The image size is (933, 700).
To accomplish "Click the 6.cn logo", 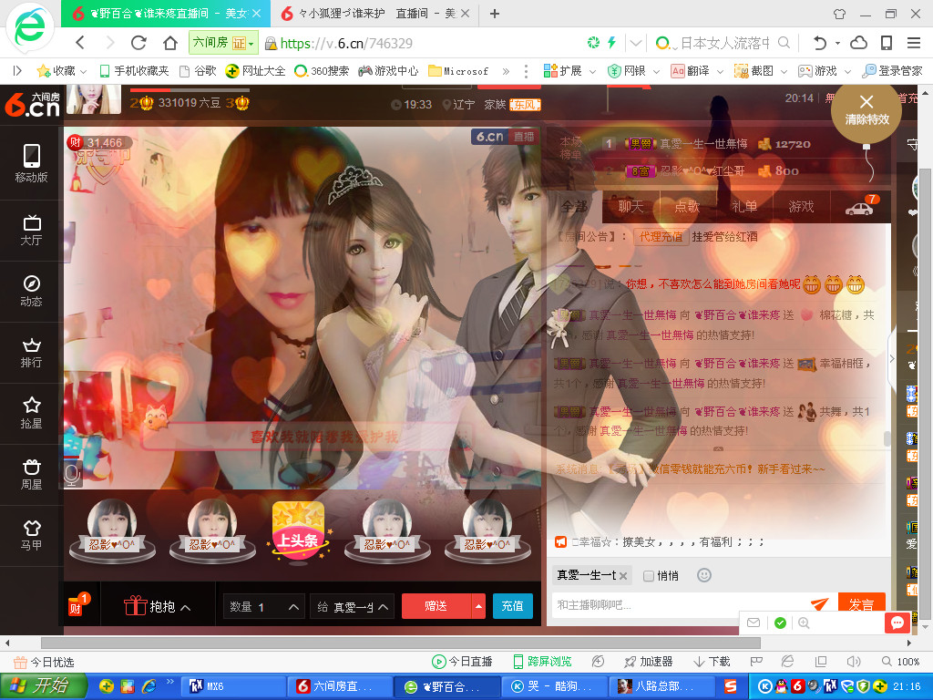I will click(x=33, y=105).
